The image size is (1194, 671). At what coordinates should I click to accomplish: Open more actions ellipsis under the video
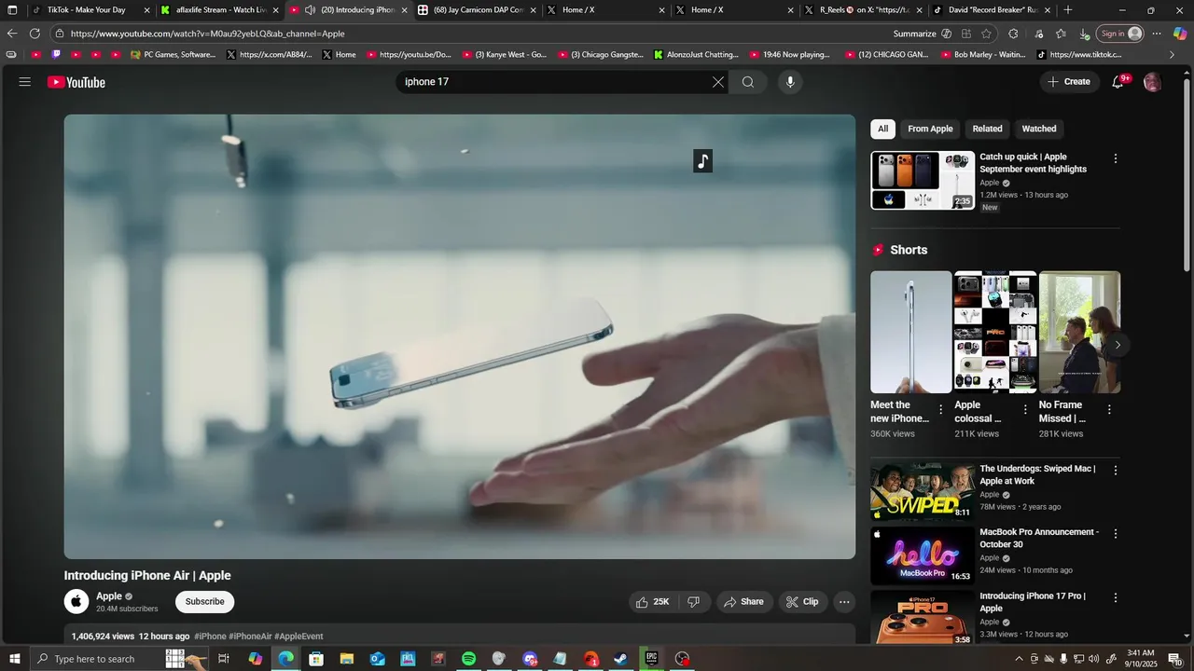tap(844, 602)
